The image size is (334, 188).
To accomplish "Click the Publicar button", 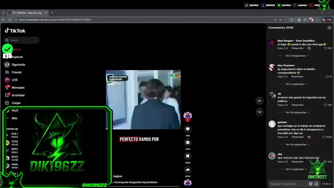I will tap(326, 184).
